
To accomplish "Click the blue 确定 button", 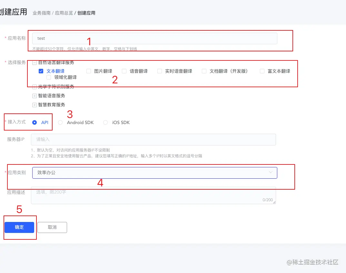I will 19,227.
